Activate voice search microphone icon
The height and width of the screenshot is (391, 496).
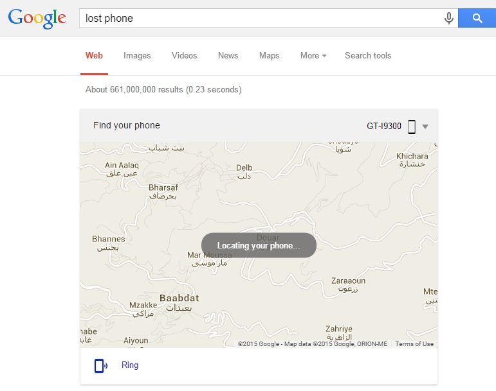(x=448, y=19)
